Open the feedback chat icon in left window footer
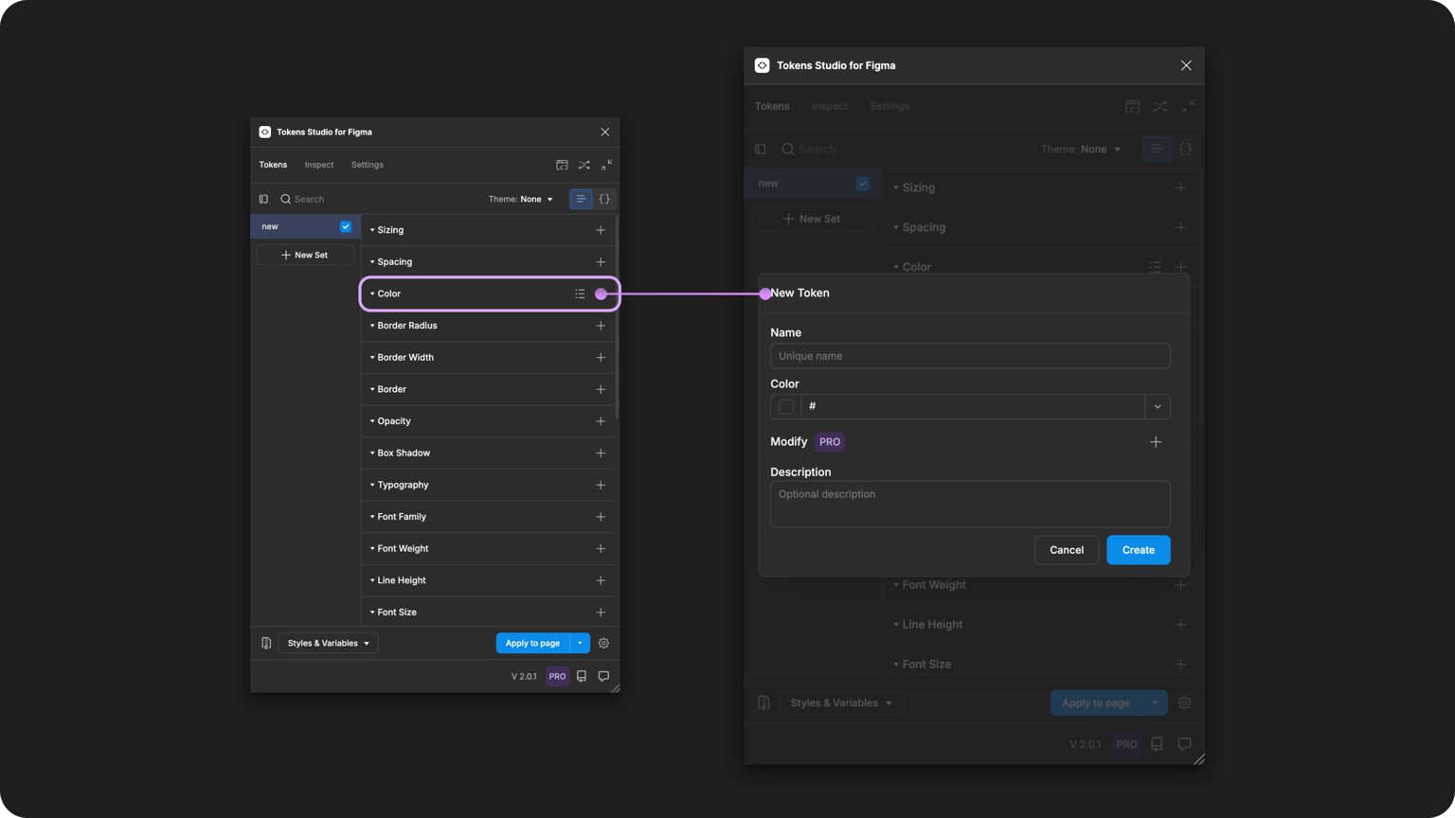Screen dimensions: 1455x818 pyautogui.click(x=603, y=677)
